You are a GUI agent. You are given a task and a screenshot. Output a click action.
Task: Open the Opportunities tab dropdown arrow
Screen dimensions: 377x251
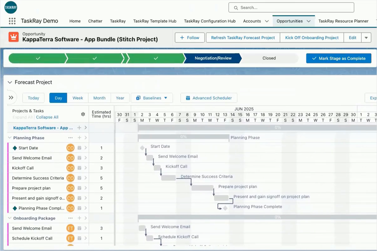(308, 21)
